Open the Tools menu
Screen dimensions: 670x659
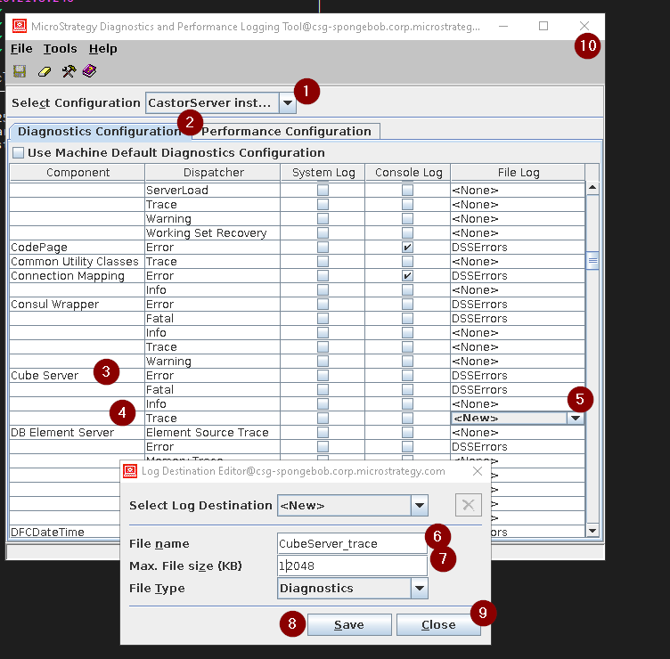coord(60,49)
